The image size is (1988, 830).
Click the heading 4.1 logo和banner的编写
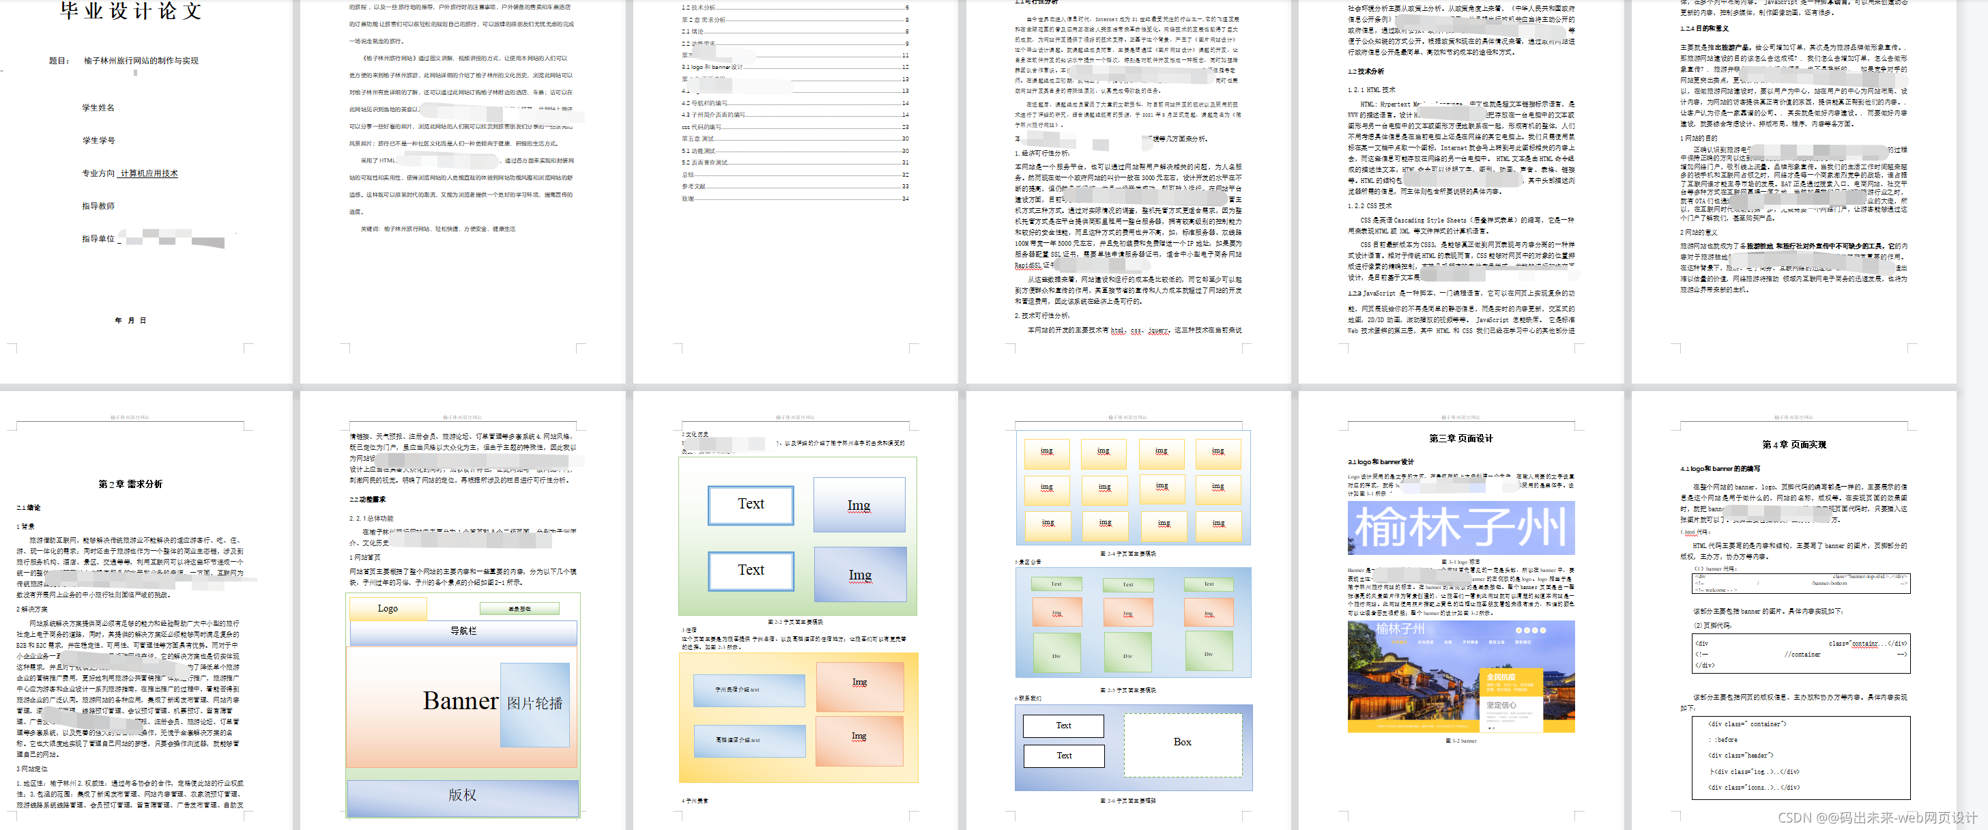pos(1720,469)
